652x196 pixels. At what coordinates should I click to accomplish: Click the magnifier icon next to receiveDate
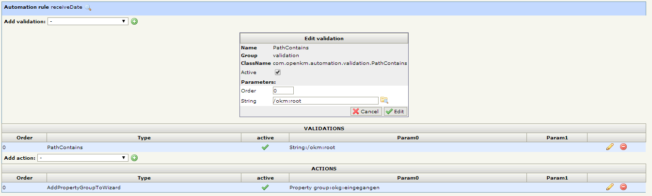(88, 8)
